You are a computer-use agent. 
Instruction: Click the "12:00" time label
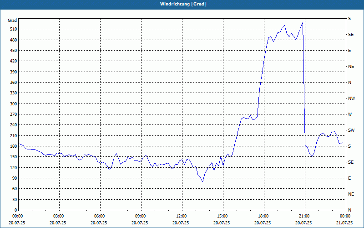click(x=181, y=216)
